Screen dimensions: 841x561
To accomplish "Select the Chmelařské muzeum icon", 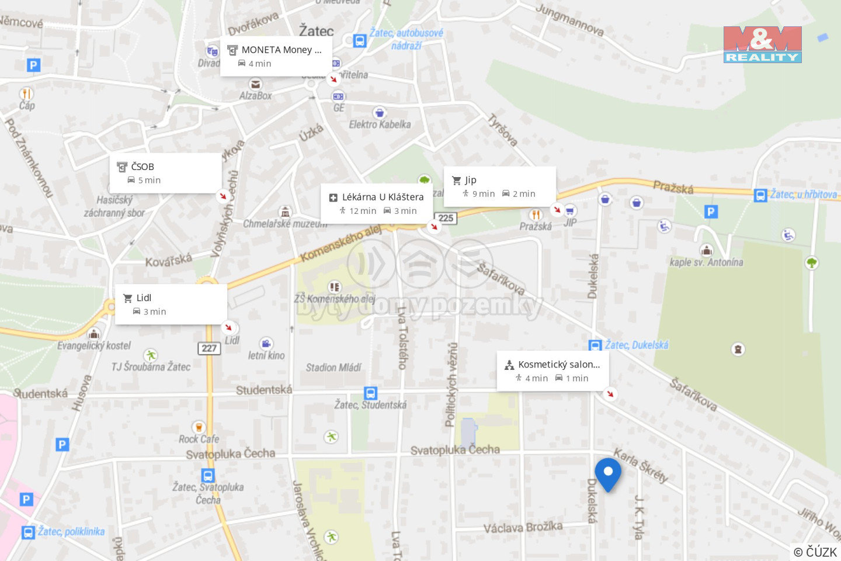I will (x=284, y=212).
